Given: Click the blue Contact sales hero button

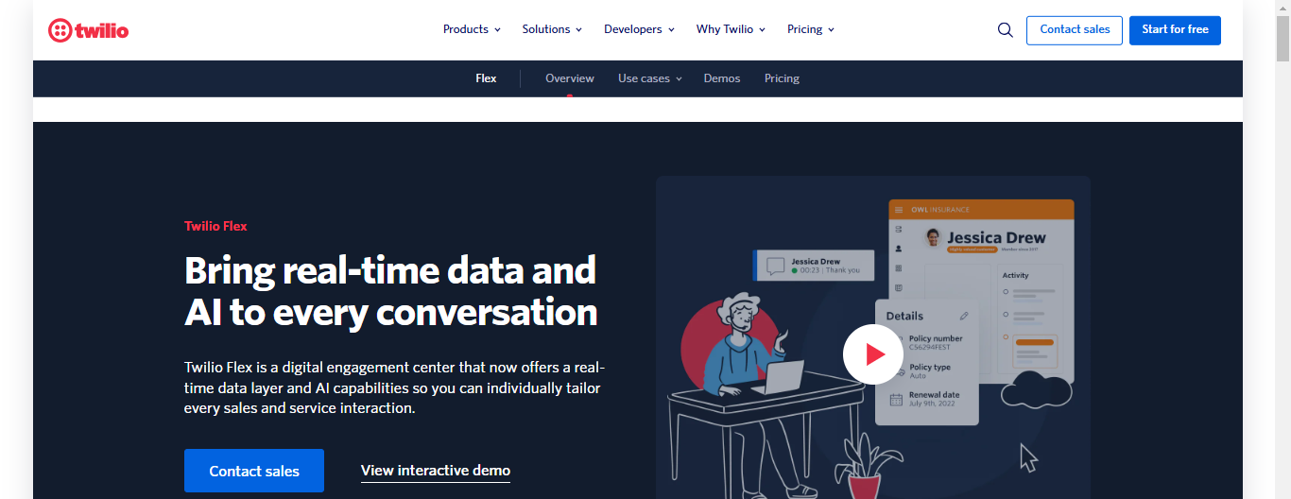Looking at the screenshot, I should [254, 471].
